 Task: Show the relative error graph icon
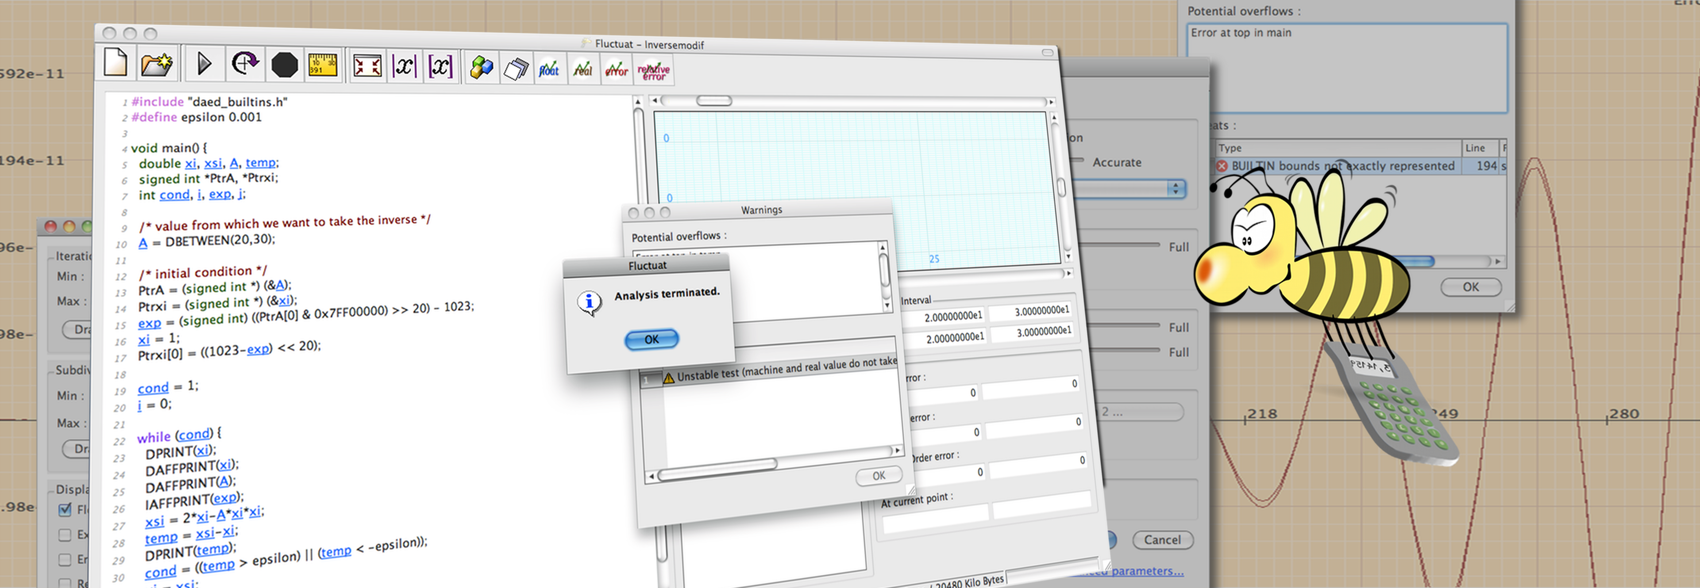coord(653,71)
